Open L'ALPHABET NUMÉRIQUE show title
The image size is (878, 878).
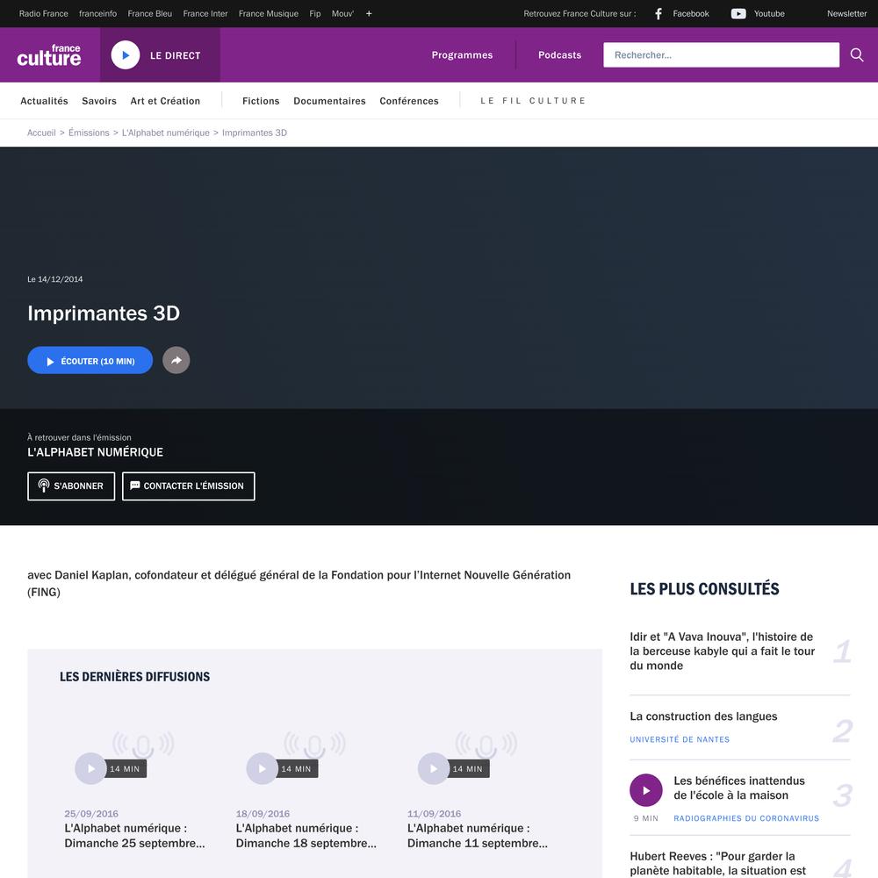pyautogui.click(x=95, y=452)
